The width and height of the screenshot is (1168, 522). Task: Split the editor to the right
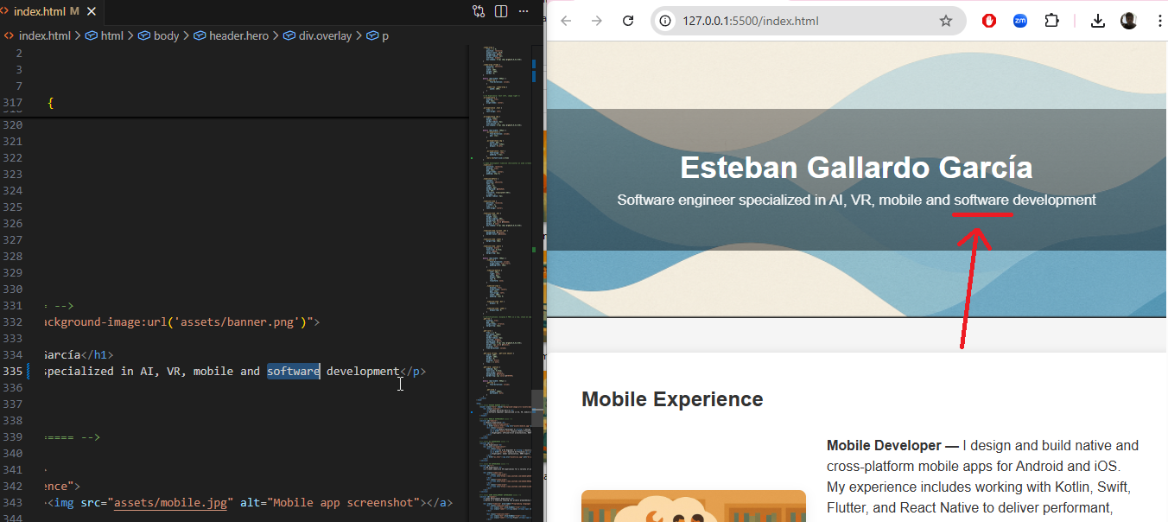(x=501, y=11)
